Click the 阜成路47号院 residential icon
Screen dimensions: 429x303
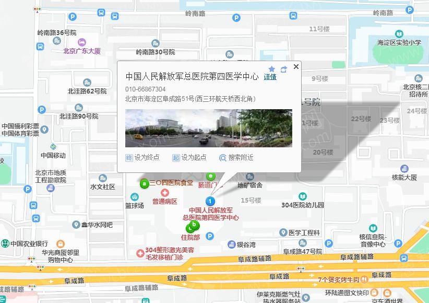click(x=302, y=243)
